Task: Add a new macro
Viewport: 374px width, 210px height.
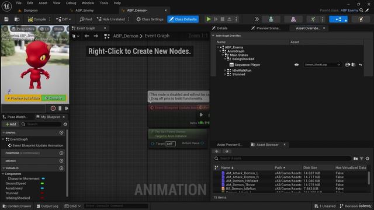Action: coord(61,161)
